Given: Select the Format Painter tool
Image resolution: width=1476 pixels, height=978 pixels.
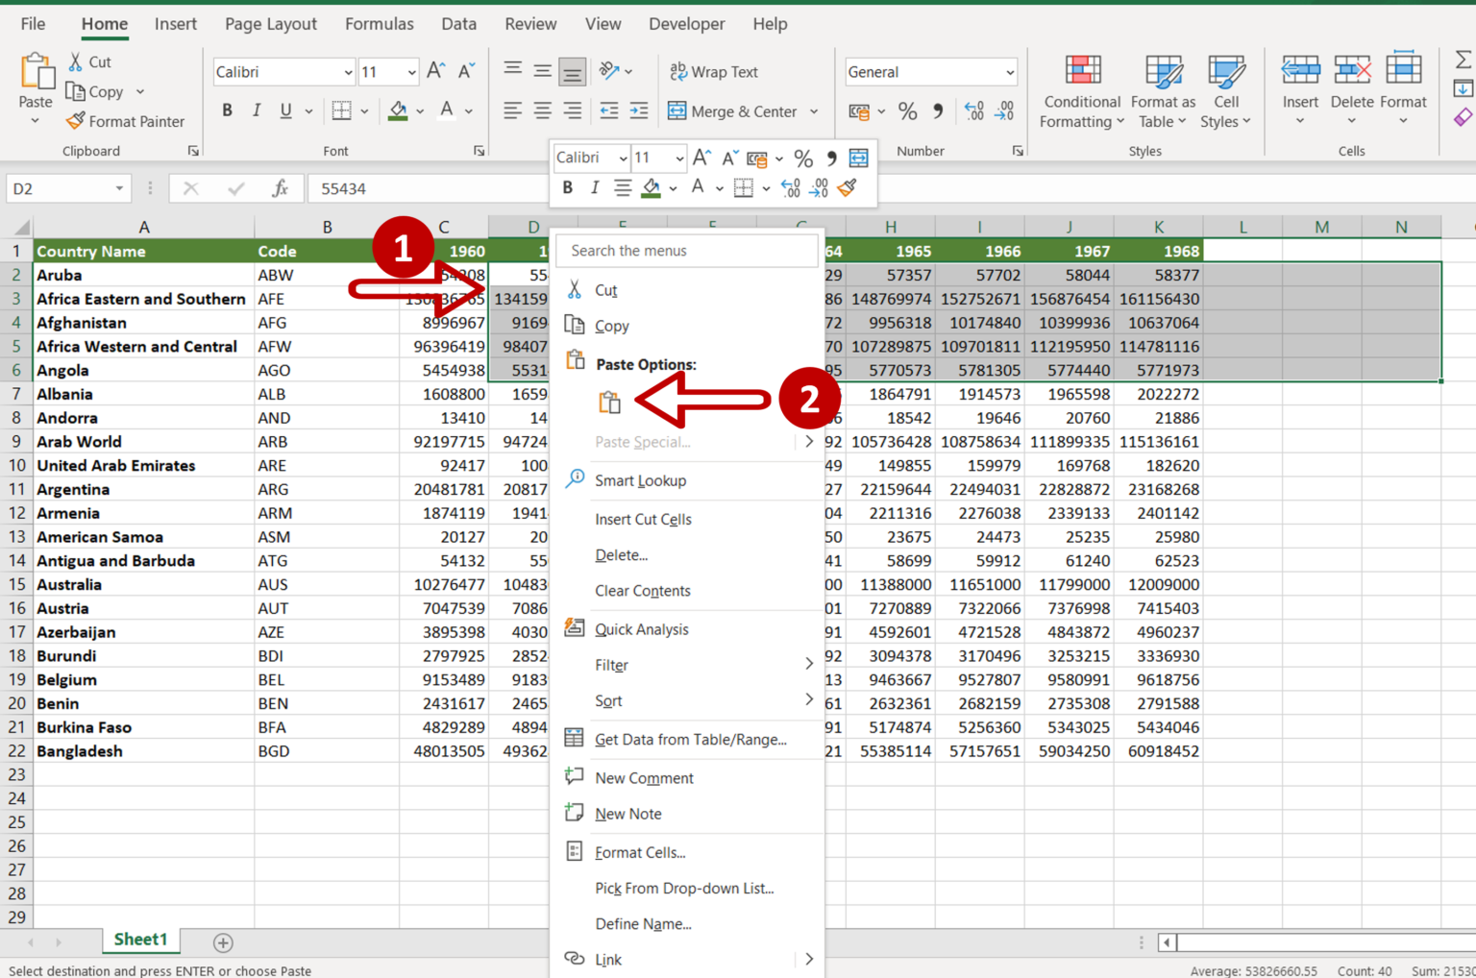Looking at the screenshot, I should (126, 121).
